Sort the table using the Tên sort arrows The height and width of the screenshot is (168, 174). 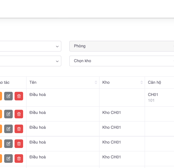coord(96,82)
